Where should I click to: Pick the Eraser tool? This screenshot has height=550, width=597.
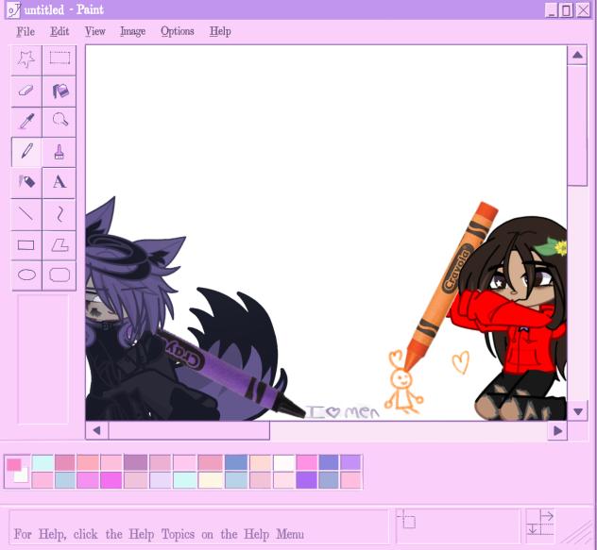pyautogui.click(x=26, y=91)
